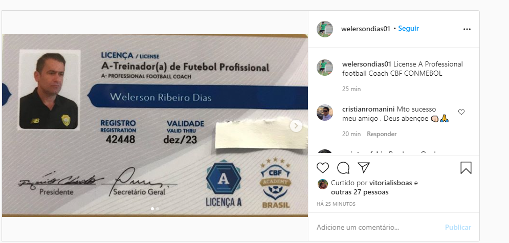Share post with paper plane icon
509x243 pixels.
[x=364, y=167]
